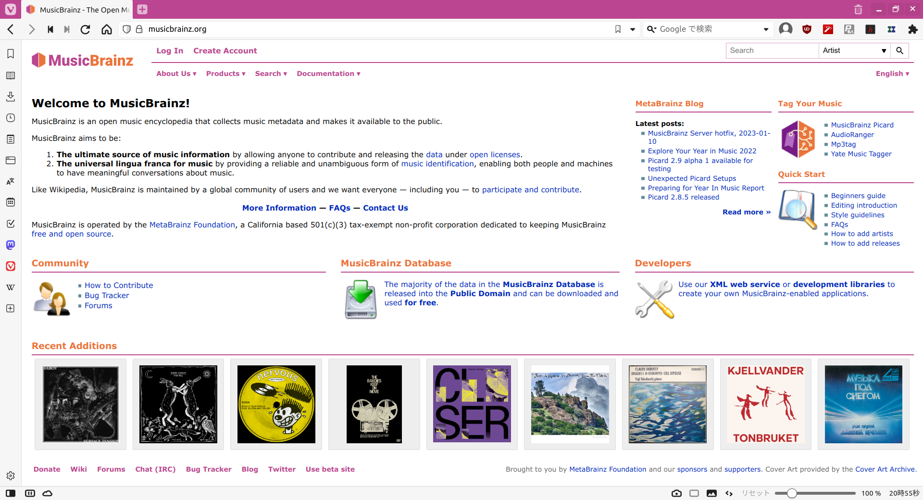
Task: Click the Fast Forward button
Action: [67, 29]
